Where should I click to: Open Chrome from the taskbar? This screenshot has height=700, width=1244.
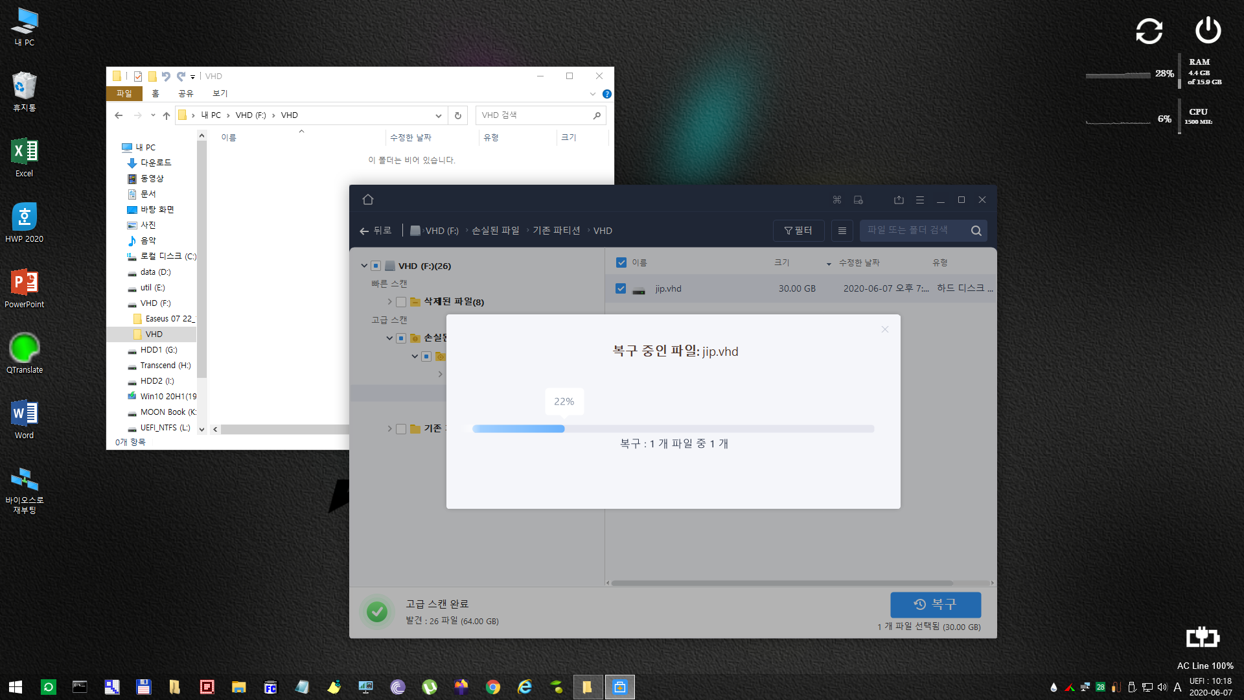click(493, 687)
